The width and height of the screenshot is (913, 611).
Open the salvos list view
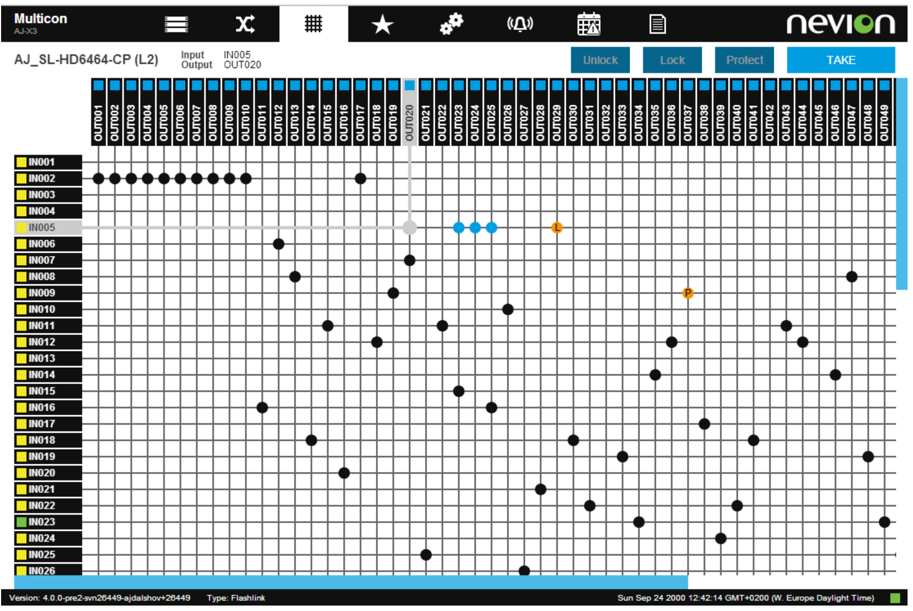176,23
